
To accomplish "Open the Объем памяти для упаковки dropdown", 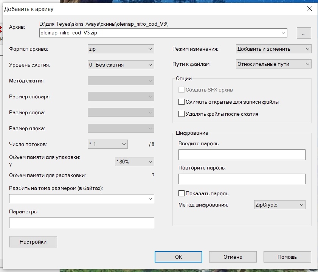I will [x=134, y=162].
